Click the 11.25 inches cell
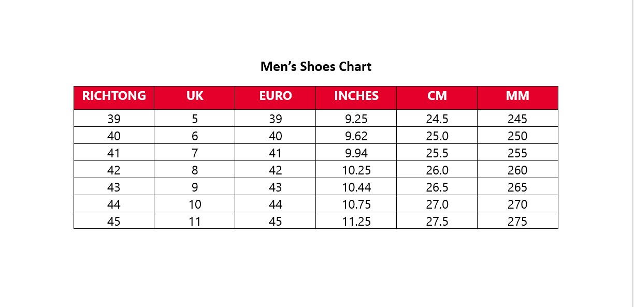This screenshot has width=634, height=307. (x=356, y=221)
